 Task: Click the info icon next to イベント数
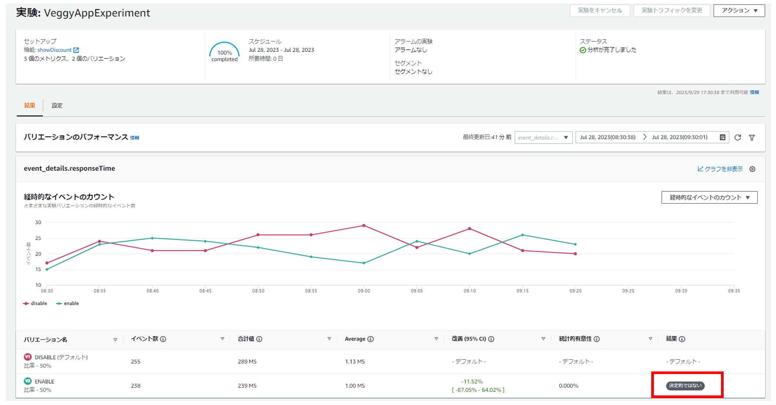163,339
